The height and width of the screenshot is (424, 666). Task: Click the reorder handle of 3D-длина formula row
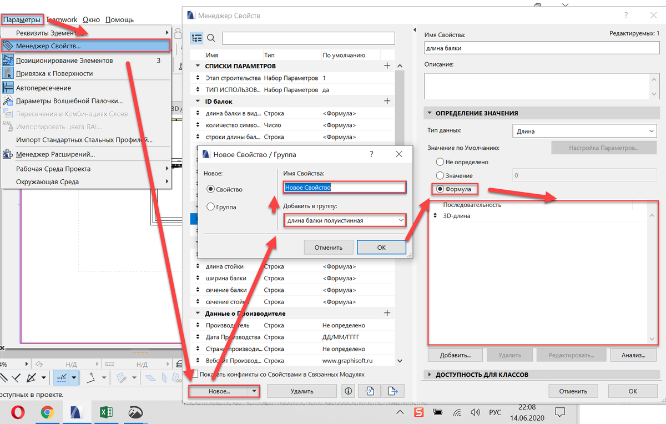435,216
